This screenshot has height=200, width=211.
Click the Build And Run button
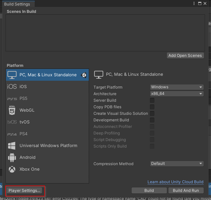[x=186, y=191]
